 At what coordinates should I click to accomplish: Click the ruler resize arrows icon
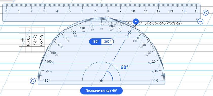click(200, 21)
